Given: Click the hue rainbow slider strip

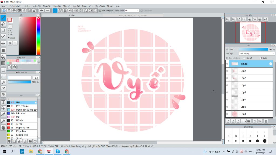Looking at the screenshot, I should tap(38, 36).
